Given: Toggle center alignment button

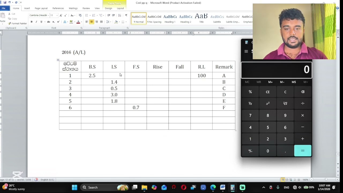Looking at the screenshot, I should [x=92, y=22].
